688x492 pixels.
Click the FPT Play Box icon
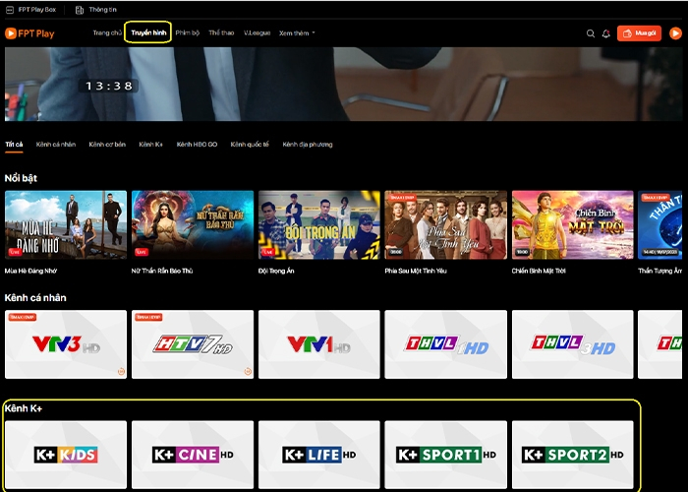(10, 10)
